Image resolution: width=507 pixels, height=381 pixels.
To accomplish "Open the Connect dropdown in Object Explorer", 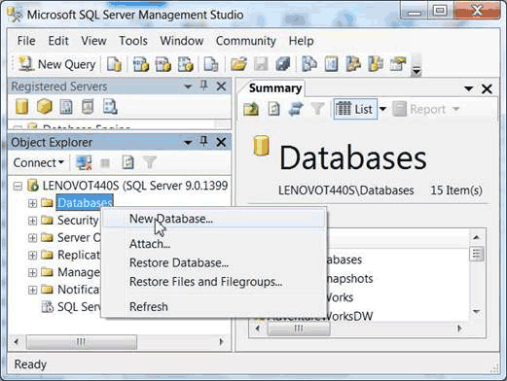I will click(38, 162).
